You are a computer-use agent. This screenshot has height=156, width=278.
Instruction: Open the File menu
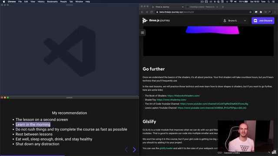tap(20, 2)
